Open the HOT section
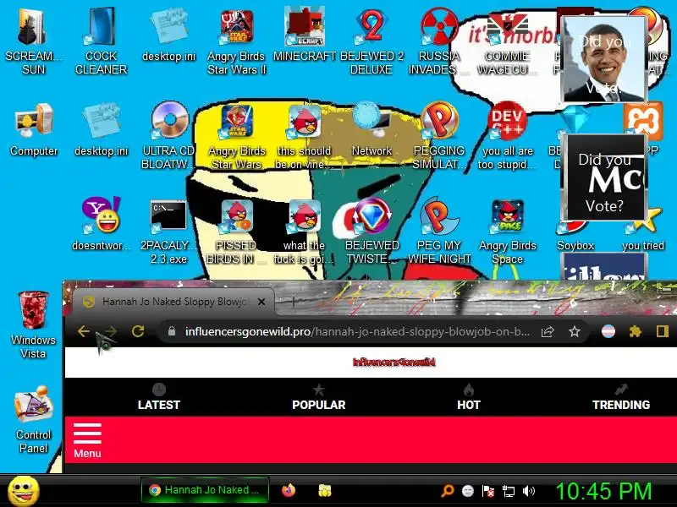The width and height of the screenshot is (677, 507). 469,397
